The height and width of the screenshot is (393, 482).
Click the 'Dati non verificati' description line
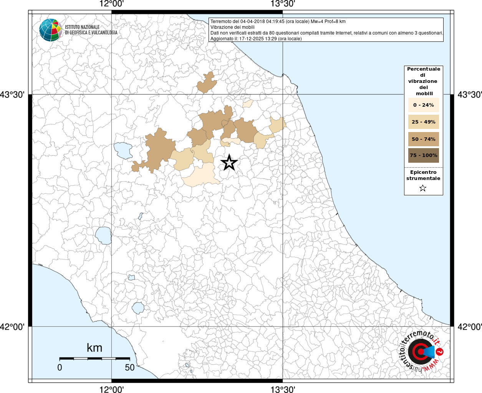point(326,33)
